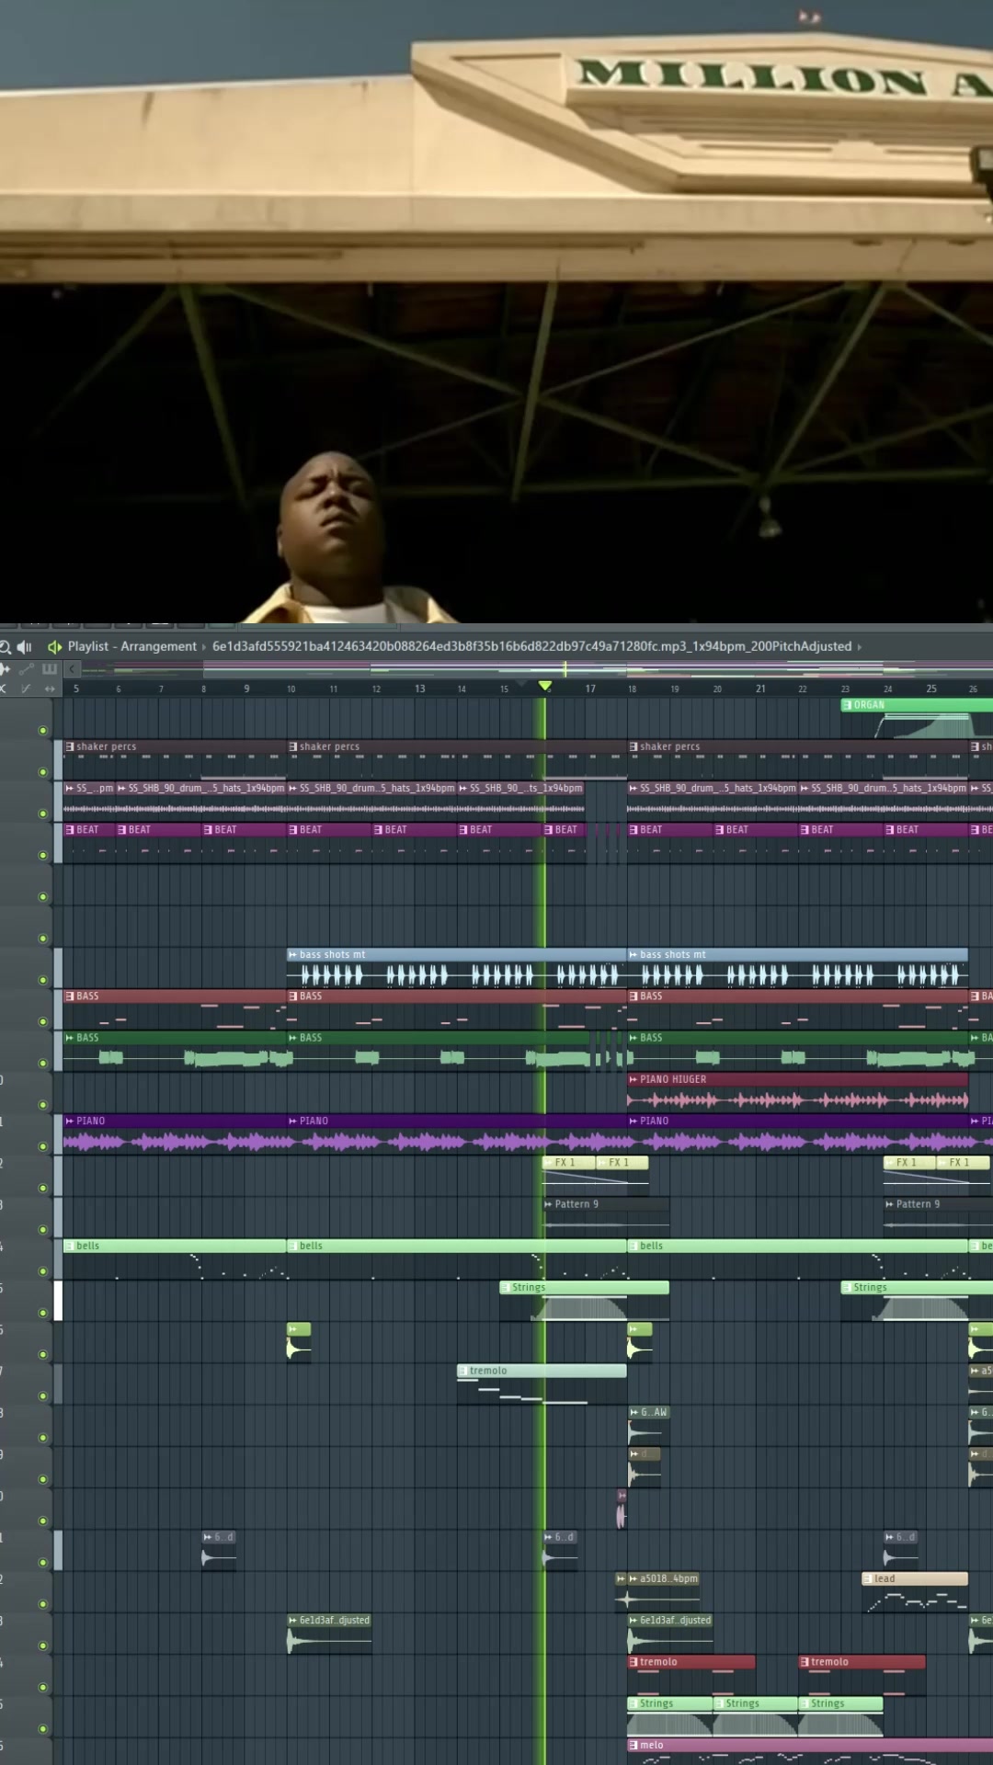Select the first bass shots mt clip
The image size is (993, 1765).
(x=457, y=968)
